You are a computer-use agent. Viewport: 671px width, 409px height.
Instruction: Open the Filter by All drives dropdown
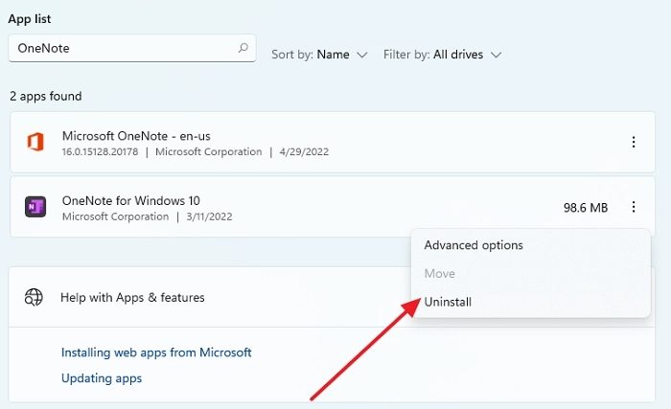(442, 55)
